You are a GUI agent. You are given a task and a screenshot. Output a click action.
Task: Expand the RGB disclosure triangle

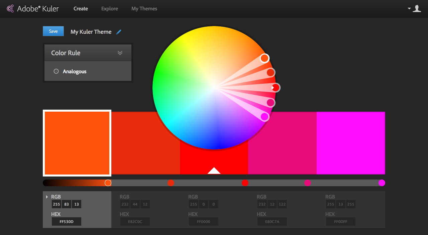point(47,197)
